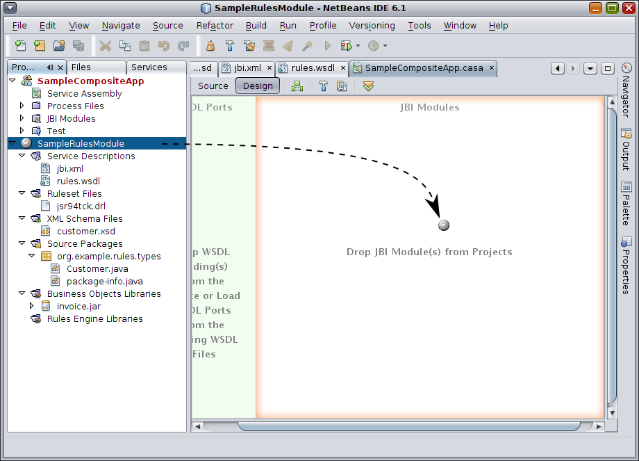
Task: Click the green Run Main Project arrow
Action: click(x=327, y=46)
